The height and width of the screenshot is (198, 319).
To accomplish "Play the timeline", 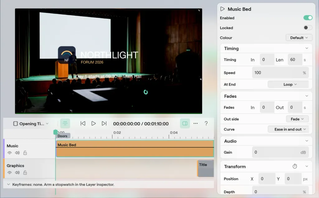I will tap(93, 123).
